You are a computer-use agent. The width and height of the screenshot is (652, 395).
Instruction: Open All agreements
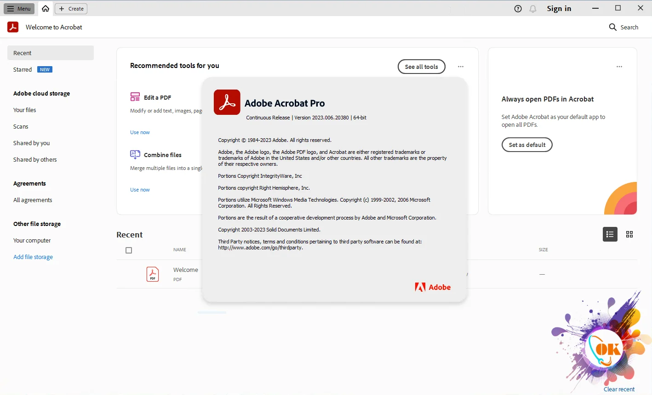point(33,200)
